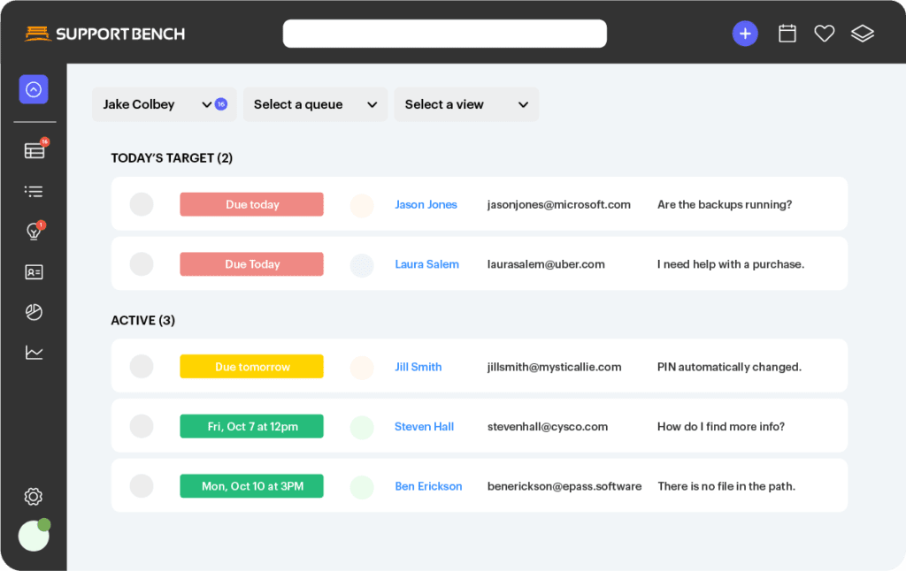Click the heart favorites icon
Viewport: 906px width, 571px height.
click(x=825, y=34)
